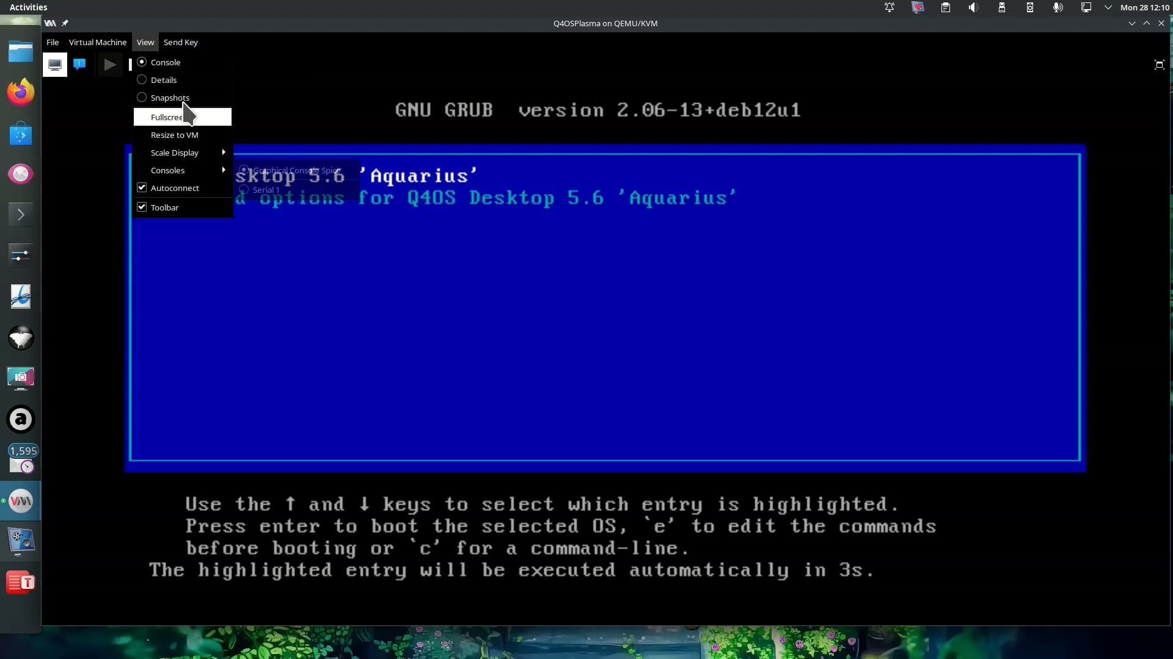Select the Details radio option
Viewport: 1173px width, 659px height.
(142, 80)
